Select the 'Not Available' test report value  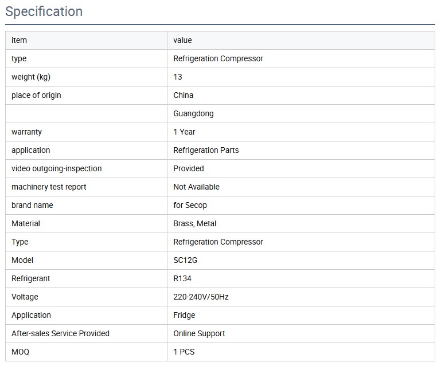(x=196, y=187)
